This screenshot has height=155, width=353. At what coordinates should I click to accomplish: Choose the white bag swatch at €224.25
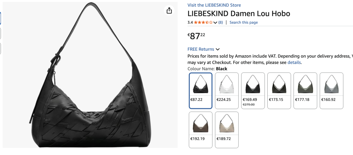pos(227,91)
